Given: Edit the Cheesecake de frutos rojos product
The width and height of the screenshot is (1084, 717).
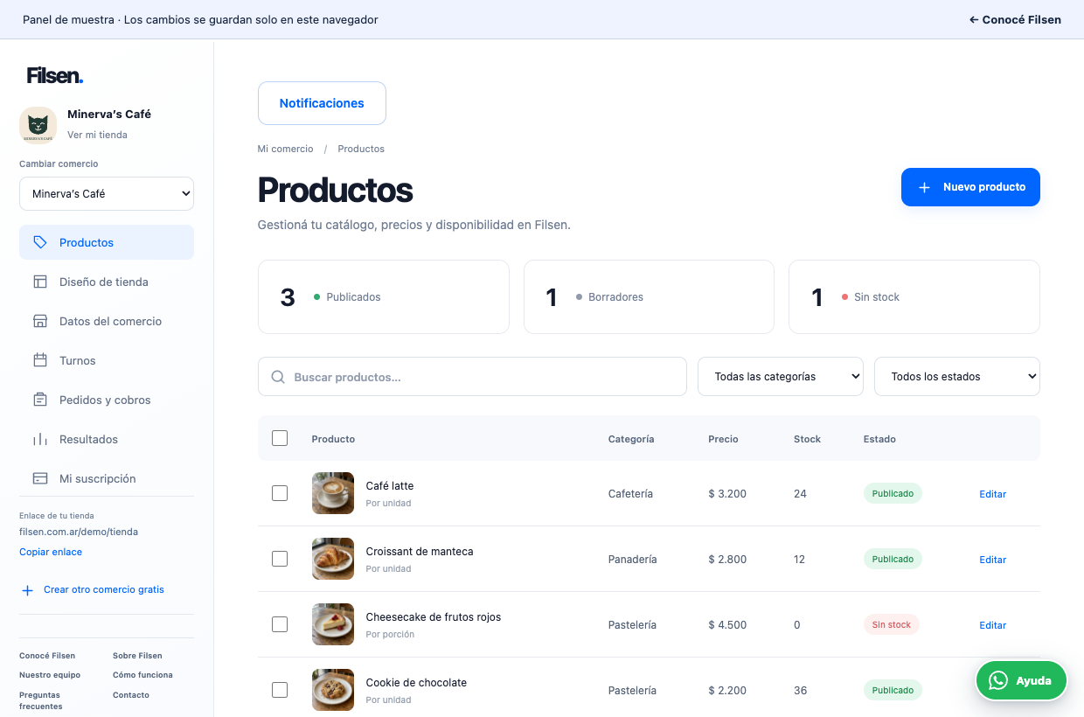Looking at the screenshot, I should click(992, 625).
